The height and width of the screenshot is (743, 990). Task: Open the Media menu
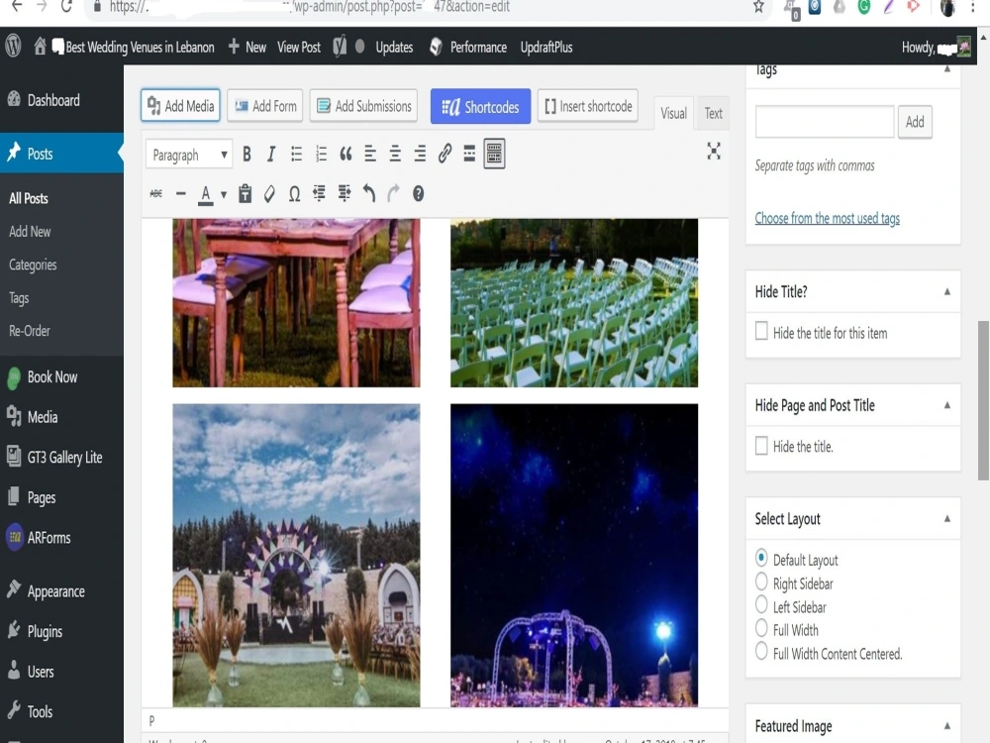click(61, 417)
